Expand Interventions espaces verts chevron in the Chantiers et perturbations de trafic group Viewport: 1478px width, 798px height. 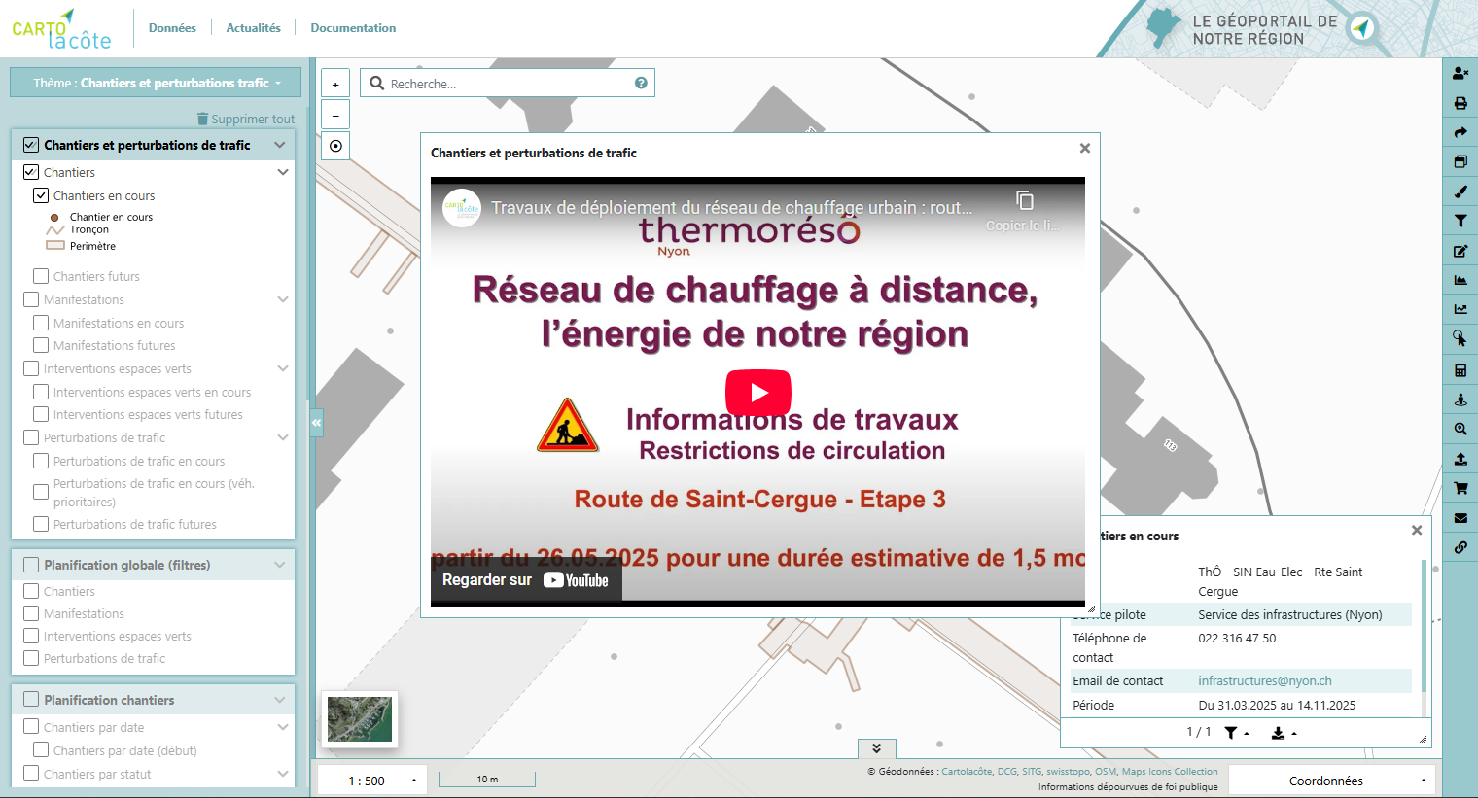tap(283, 368)
